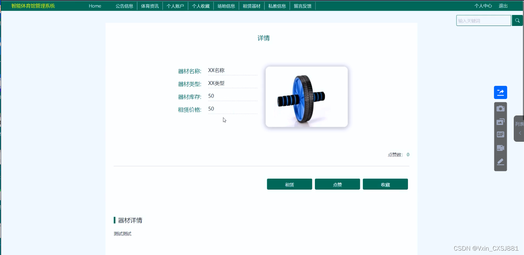This screenshot has height=255, width=524.
Task: Click the 测试测试 description text
Action: [x=122, y=234]
